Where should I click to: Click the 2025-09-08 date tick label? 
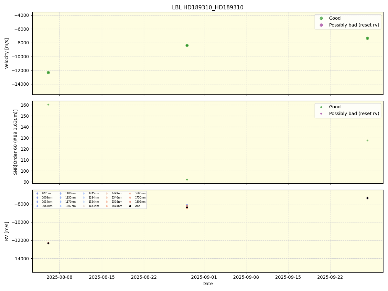coord(246,277)
